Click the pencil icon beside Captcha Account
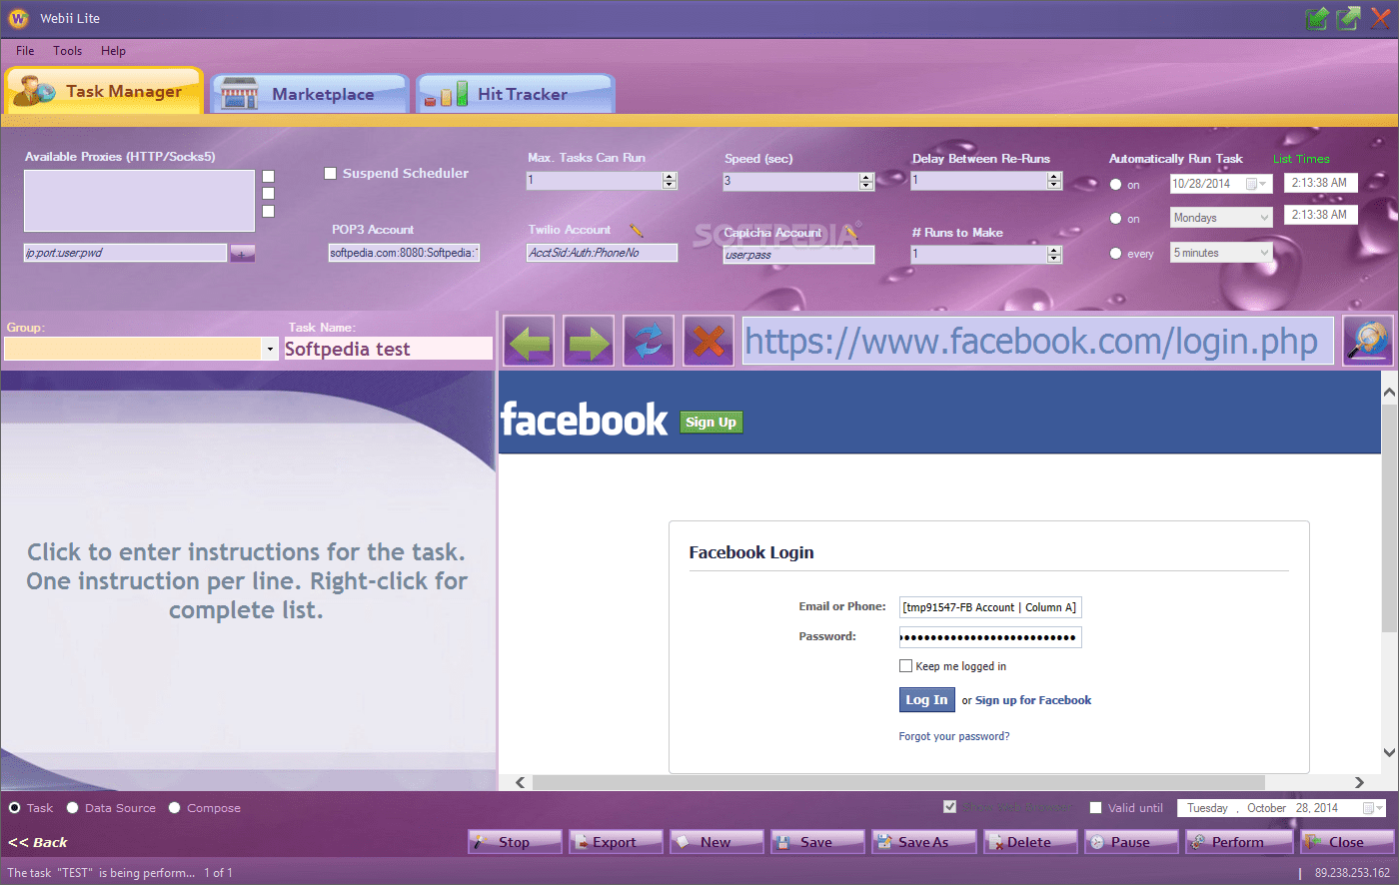 [x=851, y=233]
